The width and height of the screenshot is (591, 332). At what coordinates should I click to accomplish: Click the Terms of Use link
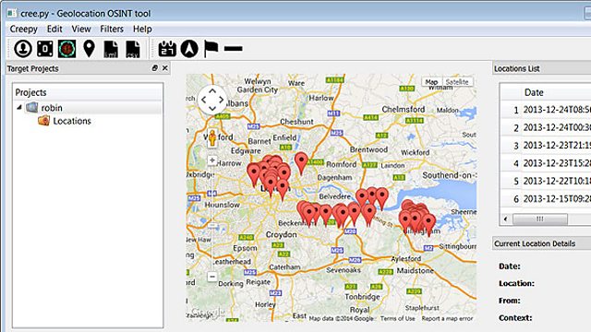pos(397,318)
